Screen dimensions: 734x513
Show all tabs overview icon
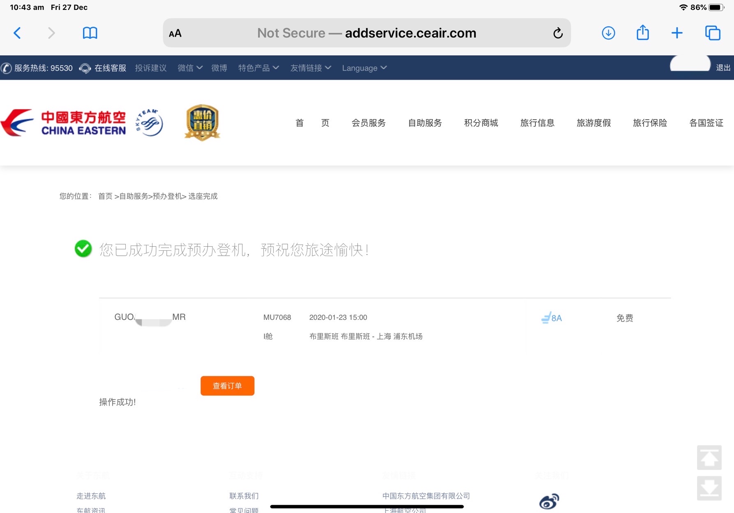713,33
